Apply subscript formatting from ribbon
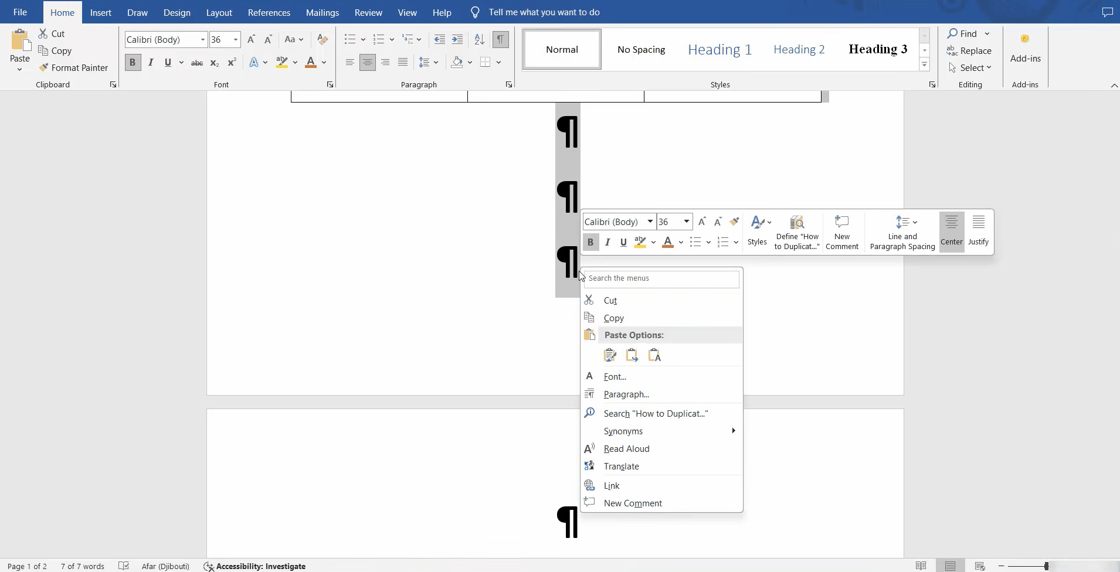 [x=215, y=62]
